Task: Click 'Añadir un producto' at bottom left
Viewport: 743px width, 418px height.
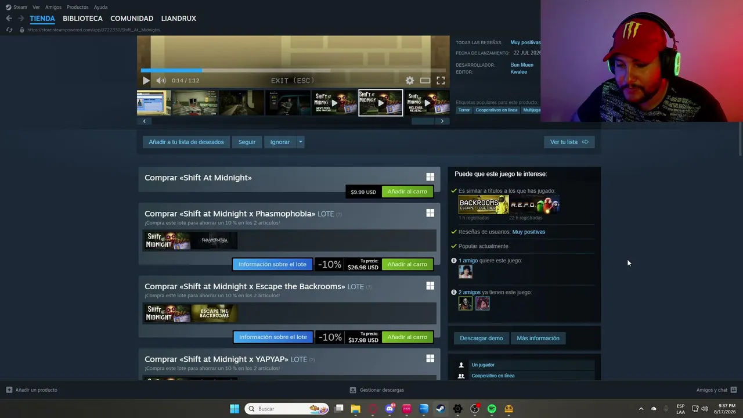Action: [32, 390]
